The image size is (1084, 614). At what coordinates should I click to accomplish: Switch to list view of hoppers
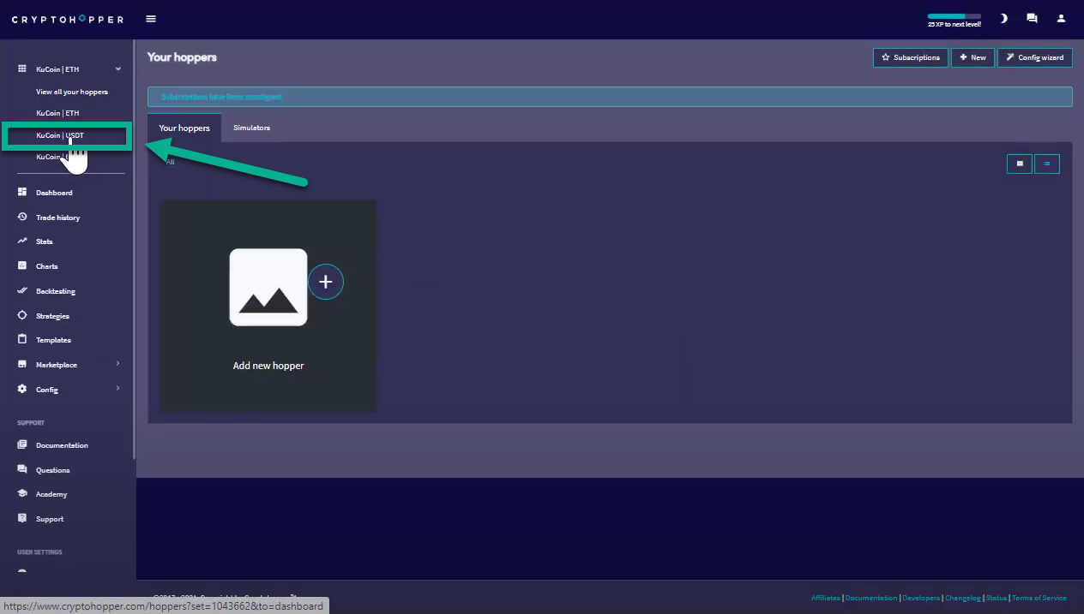point(1046,163)
